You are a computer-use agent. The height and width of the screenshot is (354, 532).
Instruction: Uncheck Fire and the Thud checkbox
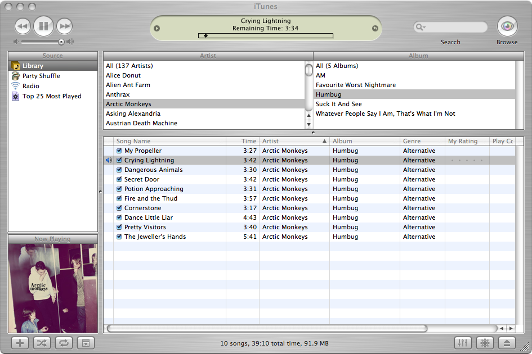click(119, 198)
